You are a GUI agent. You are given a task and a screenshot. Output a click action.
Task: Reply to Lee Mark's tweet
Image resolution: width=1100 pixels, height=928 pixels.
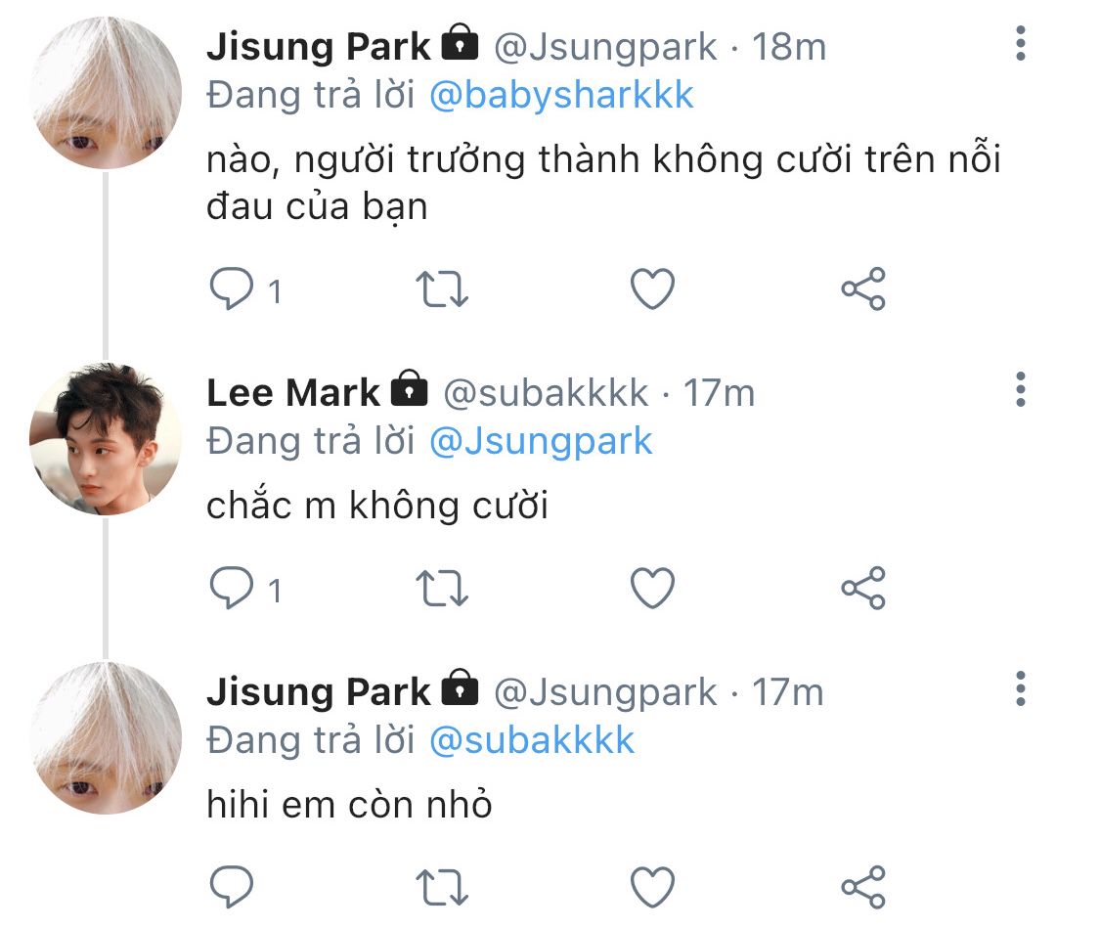[x=232, y=589]
